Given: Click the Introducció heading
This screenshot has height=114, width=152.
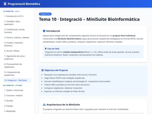Looking at the screenshot, I should pos(53,31).
